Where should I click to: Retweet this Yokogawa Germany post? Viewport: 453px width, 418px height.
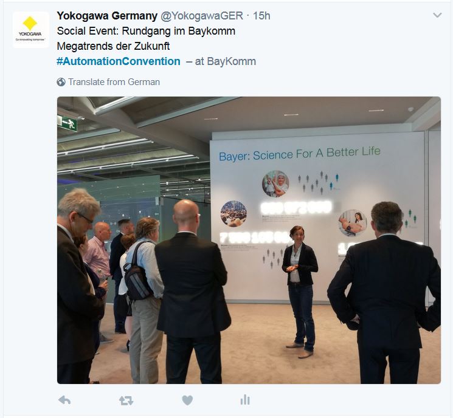(126, 400)
